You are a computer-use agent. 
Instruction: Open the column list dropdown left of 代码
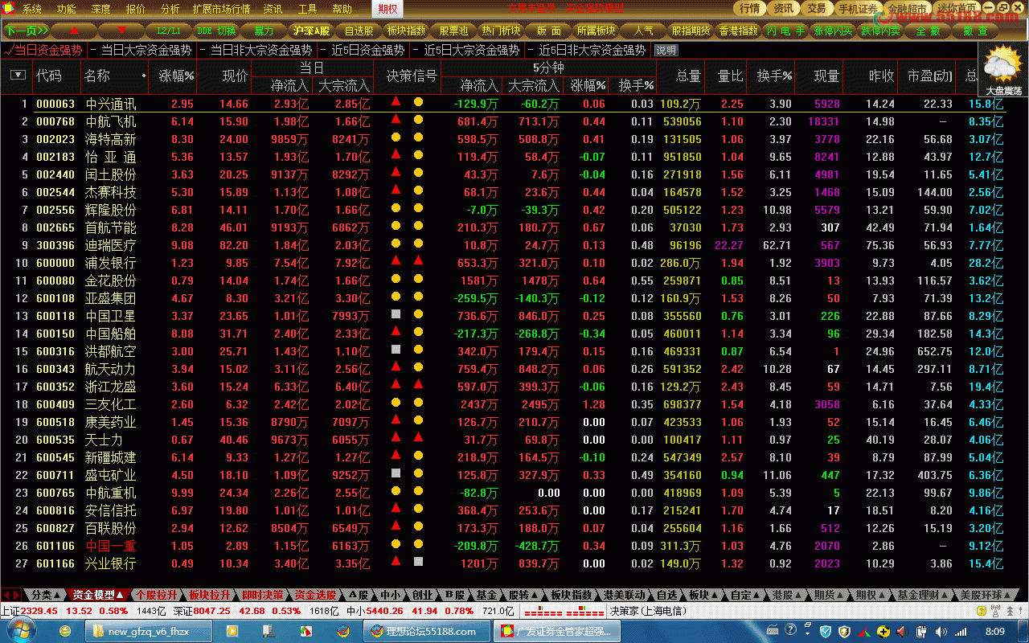click(x=18, y=76)
